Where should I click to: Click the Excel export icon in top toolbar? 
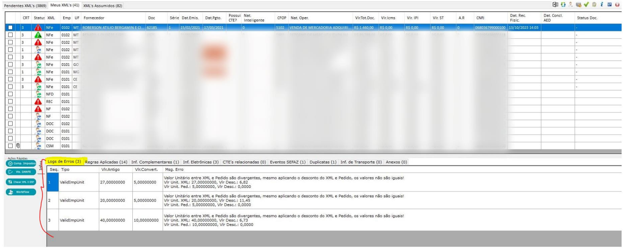[556, 5]
